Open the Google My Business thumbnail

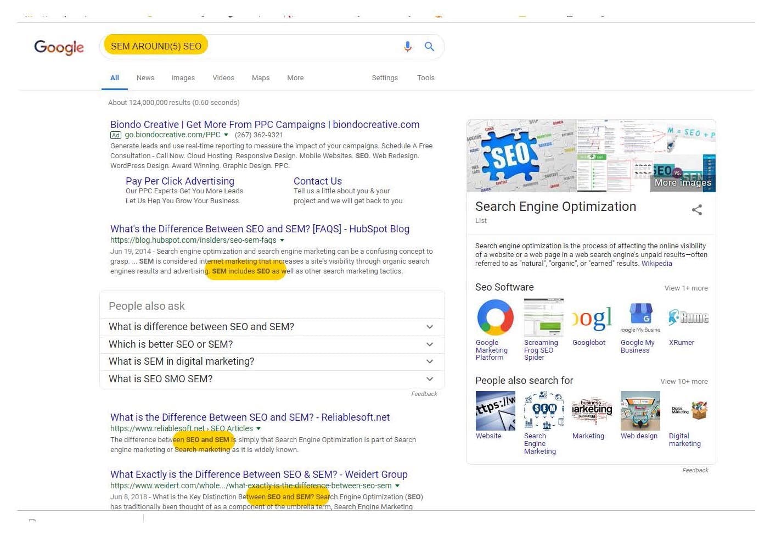[640, 317]
